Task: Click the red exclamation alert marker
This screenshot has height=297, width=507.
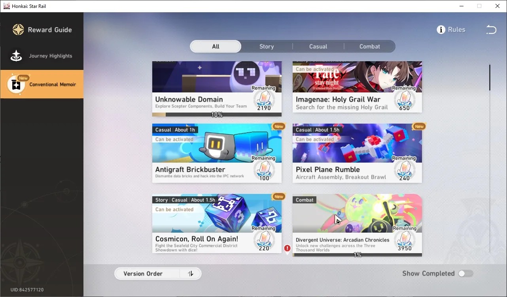Action: coord(288,248)
